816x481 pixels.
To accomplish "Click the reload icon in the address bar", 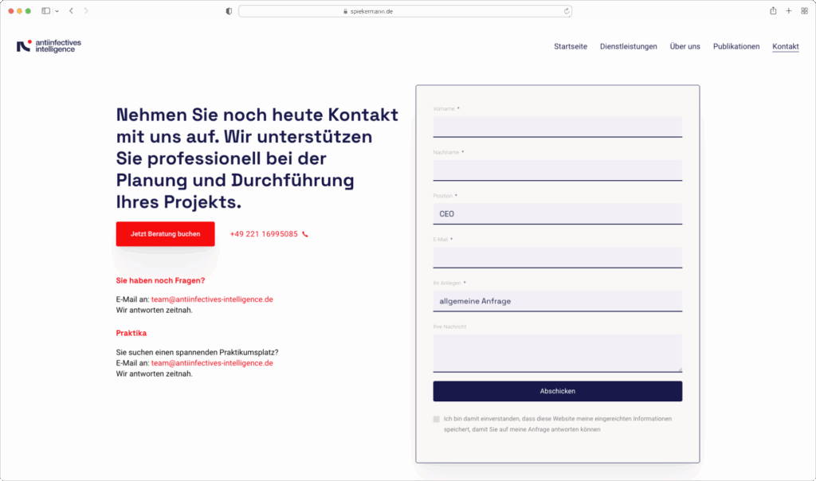I will (x=565, y=10).
